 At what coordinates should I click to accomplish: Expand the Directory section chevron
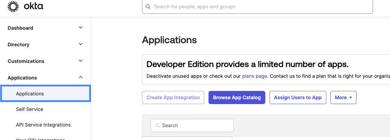click(x=81, y=44)
